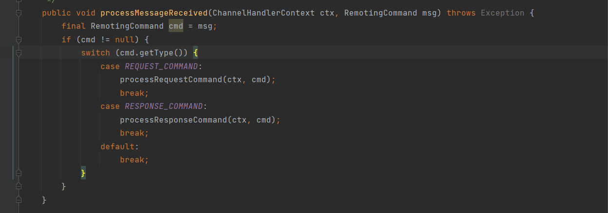This screenshot has width=608, height=213.
Task: Collapse the 'if (cmd != null)' block
Action: point(19,40)
